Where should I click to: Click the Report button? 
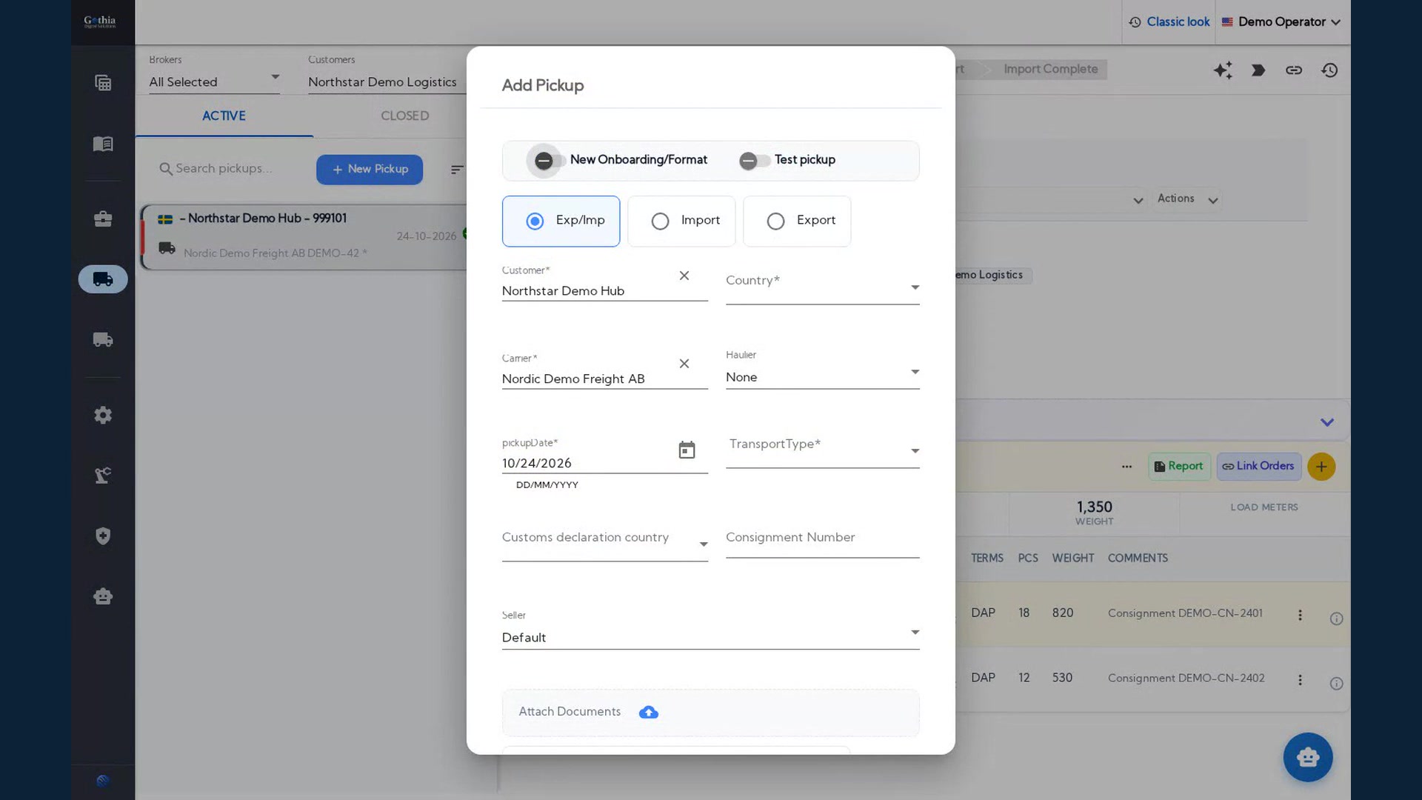coord(1179,467)
